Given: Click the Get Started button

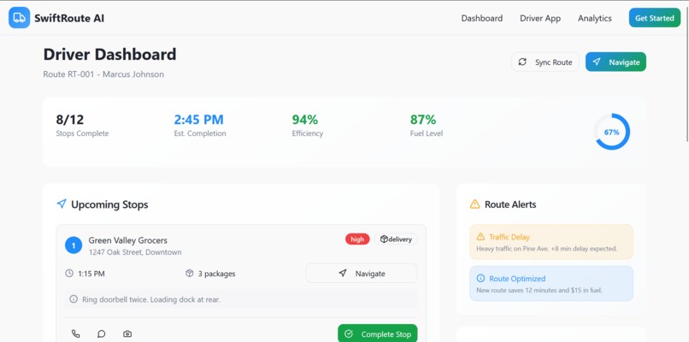Looking at the screenshot, I should point(654,18).
